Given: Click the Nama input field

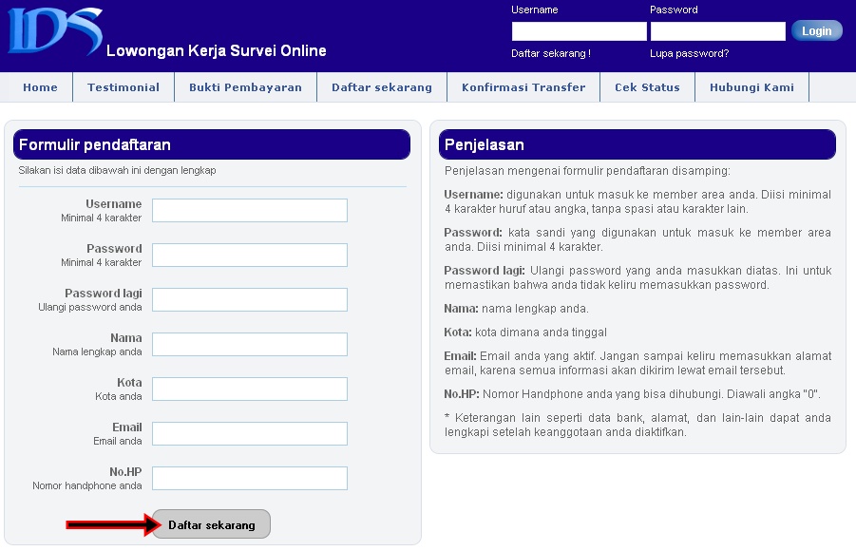Looking at the screenshot, I should pos(250,344).
